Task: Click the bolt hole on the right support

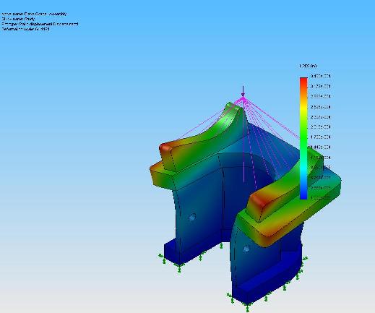Action: click(x=246, y=249)
